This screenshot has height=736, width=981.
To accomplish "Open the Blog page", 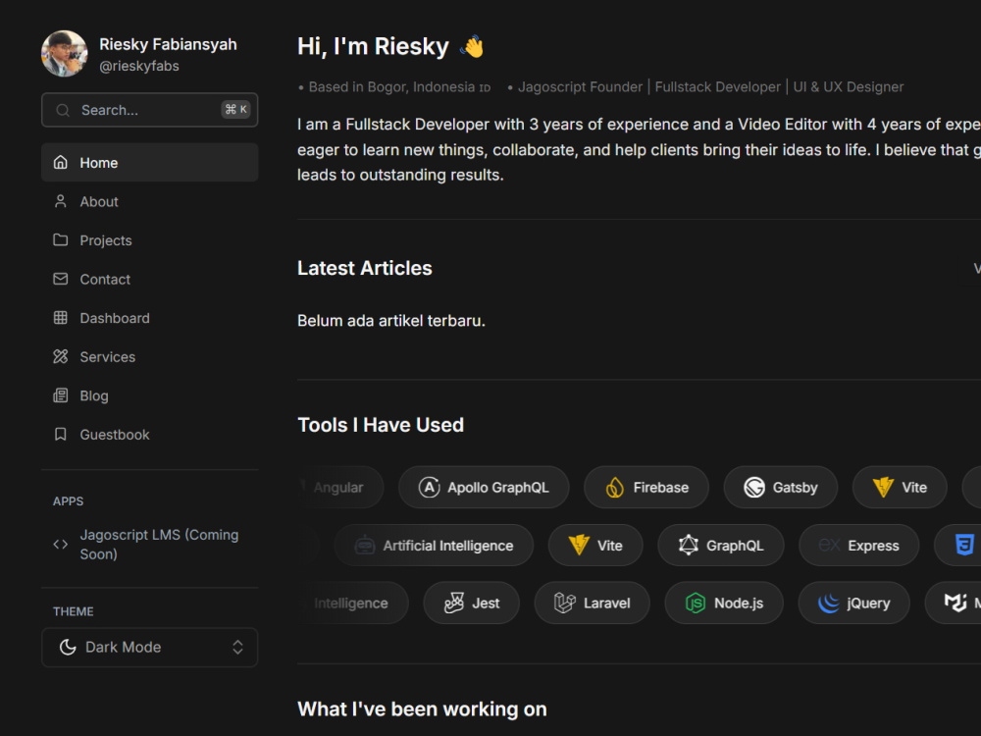I will [149, 394].
